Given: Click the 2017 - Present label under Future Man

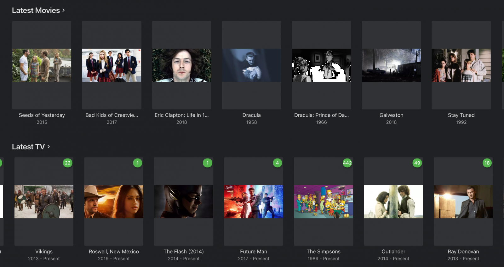Looking at the screenshot, I should click(x=254, y=259).
